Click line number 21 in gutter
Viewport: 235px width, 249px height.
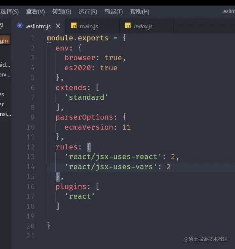[31, 236]
